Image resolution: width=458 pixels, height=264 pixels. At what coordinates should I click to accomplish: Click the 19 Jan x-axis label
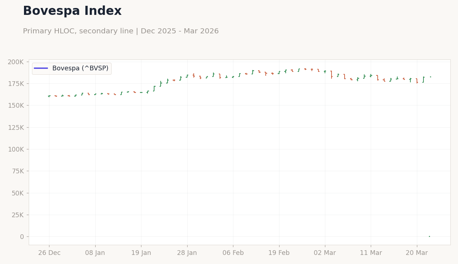(141, 253)
